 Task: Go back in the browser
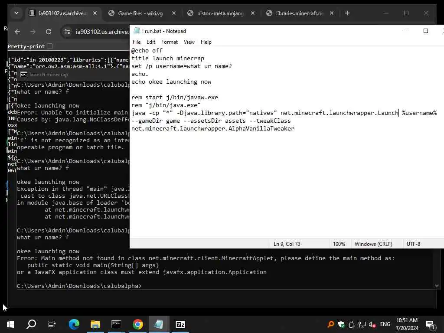click(x=17, y=32)
